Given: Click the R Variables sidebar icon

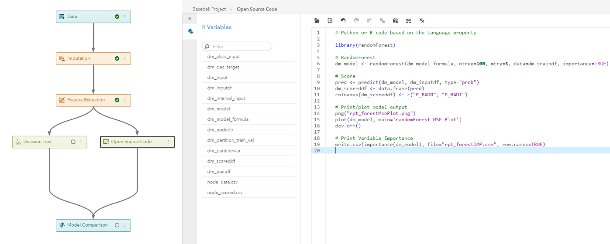Looking at the screenshot, I should tap(190, 31).
